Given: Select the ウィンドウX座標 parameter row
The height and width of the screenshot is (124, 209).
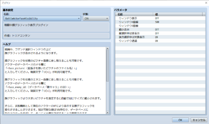Looking at the screenshot, I should [x=160, y=22].
